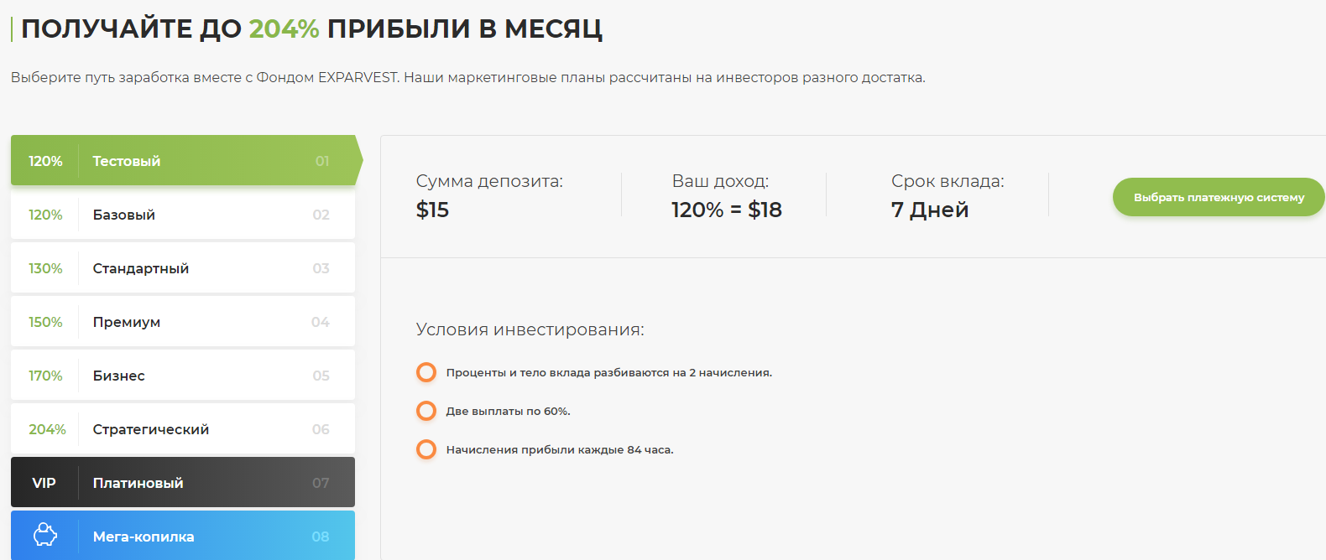Open the Премиум plan details
Screen dimensions: 1326x560
coord(182,321)
